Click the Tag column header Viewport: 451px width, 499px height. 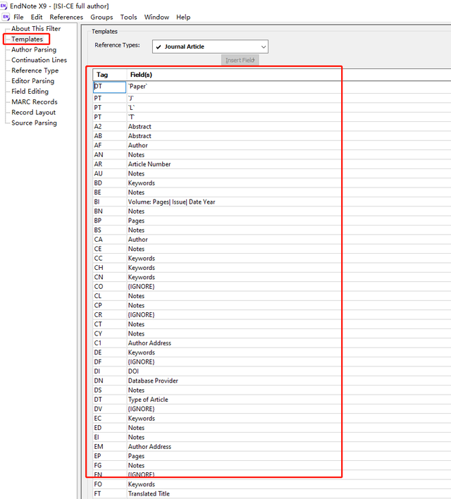click(110, 75)
